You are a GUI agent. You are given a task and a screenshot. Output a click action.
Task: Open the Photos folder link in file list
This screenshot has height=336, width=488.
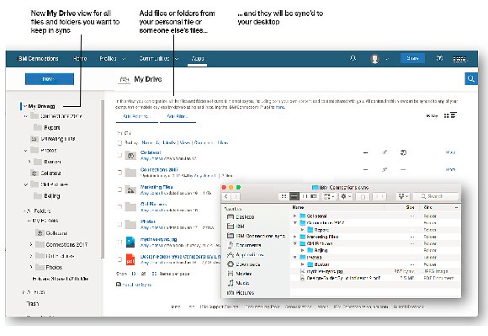pyautogui.click(x=148, y=221)
